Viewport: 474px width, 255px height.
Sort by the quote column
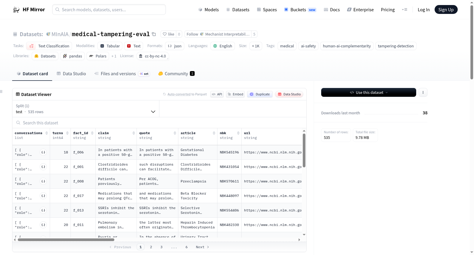(x=175, y=133)
